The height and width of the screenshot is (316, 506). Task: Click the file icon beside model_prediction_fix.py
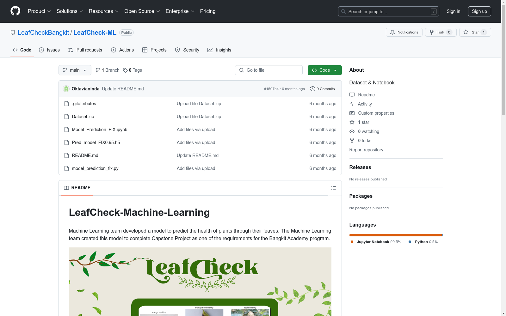(66, 168)
